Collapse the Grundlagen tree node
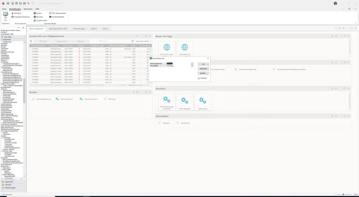 [x=1, y=138]
